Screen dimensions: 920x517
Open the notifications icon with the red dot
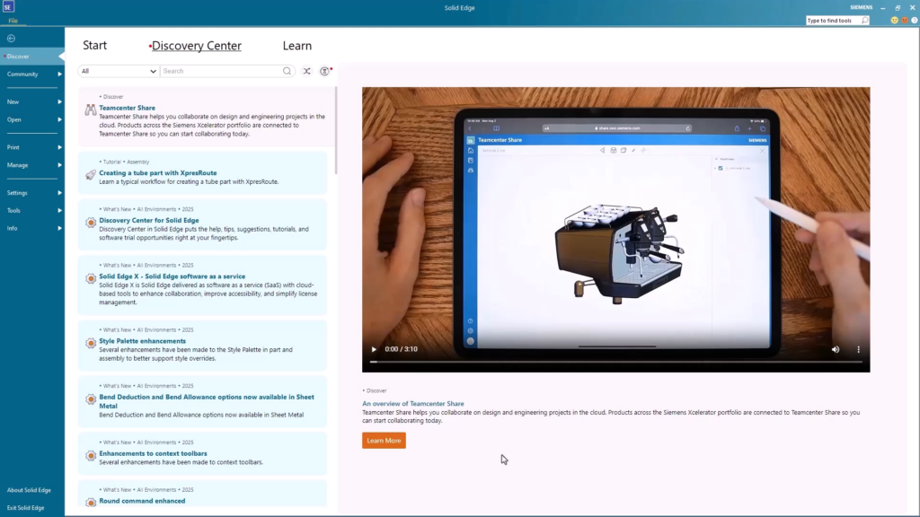[x=325, y=71]
